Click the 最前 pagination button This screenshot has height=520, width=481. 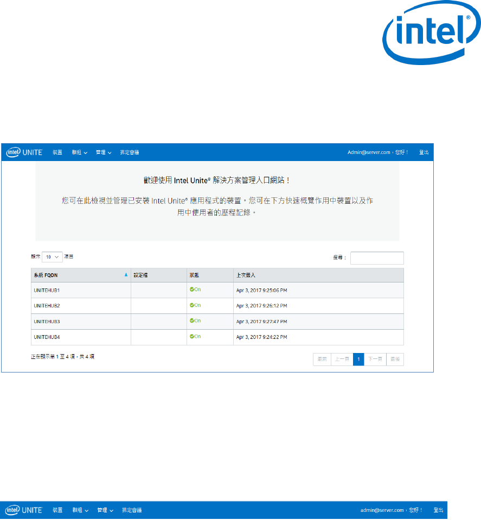[x=322, y=359]
